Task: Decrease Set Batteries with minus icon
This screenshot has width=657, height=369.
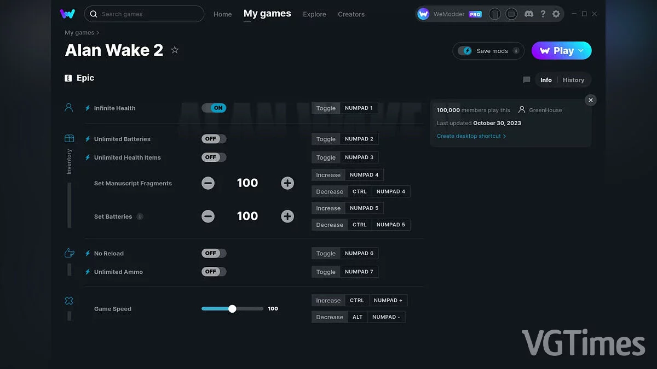Action: (x=208, y=216)
